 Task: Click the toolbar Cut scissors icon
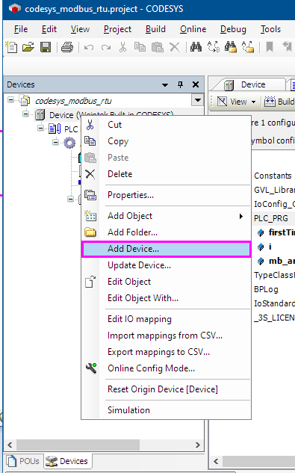(x=122, y=47)
